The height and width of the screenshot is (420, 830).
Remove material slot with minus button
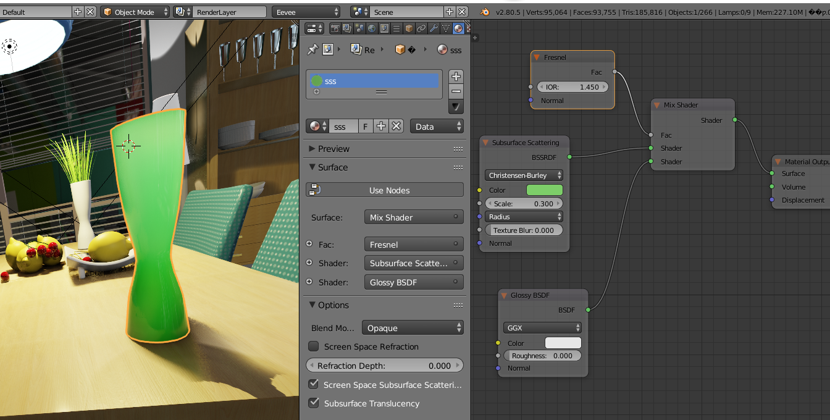click(x=456, y=91)
